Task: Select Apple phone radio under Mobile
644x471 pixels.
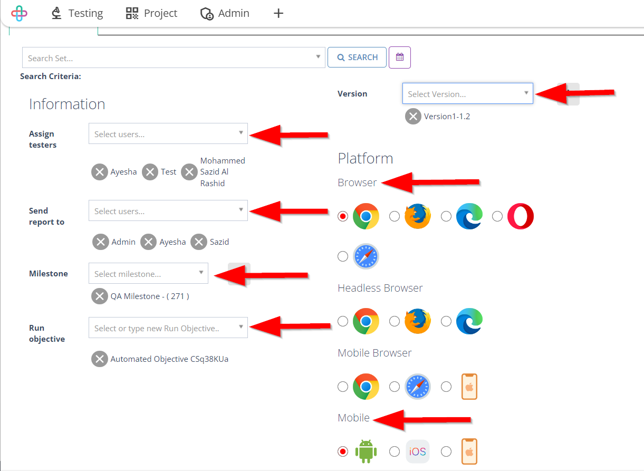Action: [446, 451]
